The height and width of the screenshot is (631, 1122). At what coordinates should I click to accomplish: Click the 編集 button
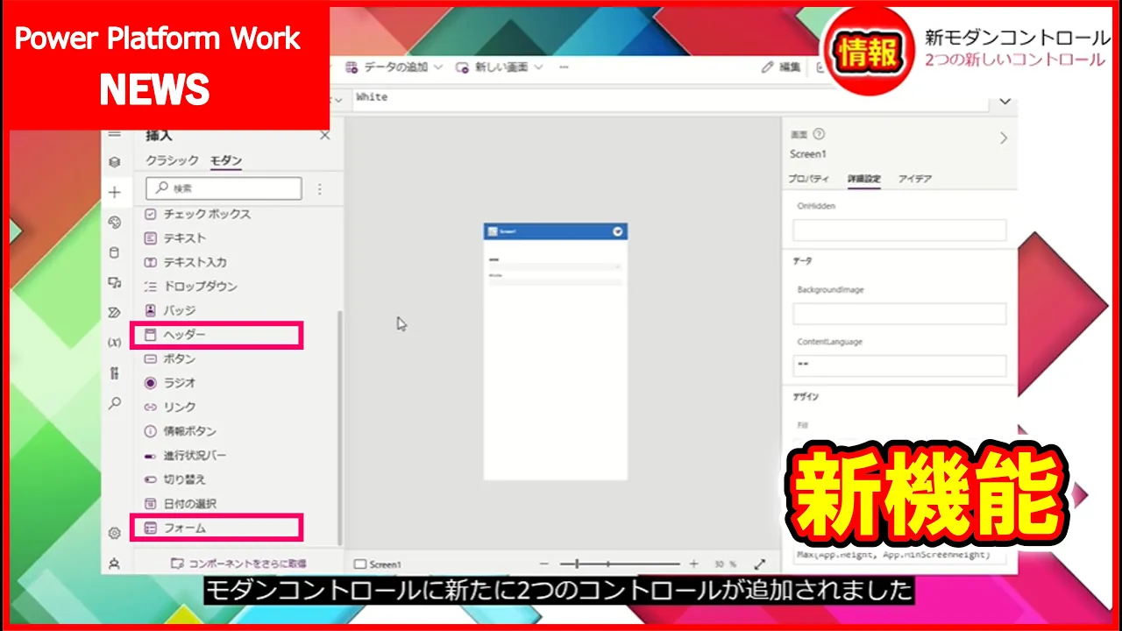pos(781,67)
